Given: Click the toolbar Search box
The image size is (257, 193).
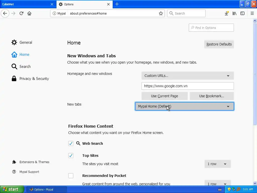Looking at the screenshot, I should coord(186,13).
